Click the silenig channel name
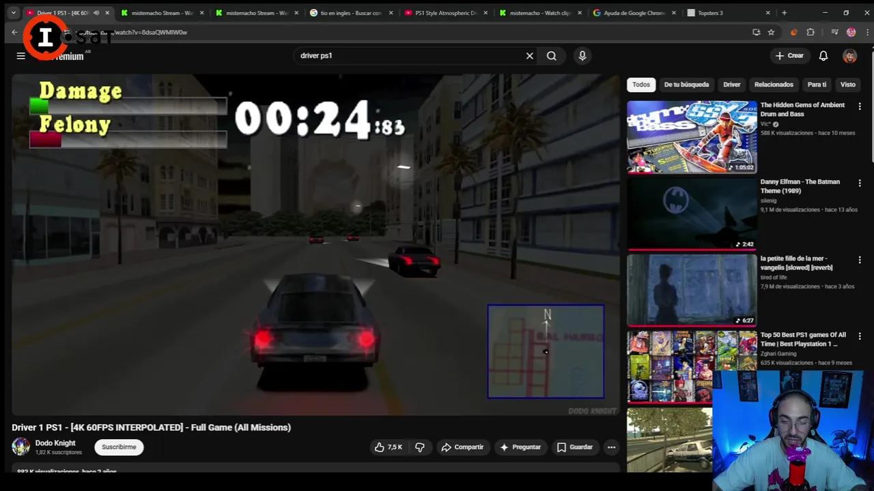 pos(769,201)
